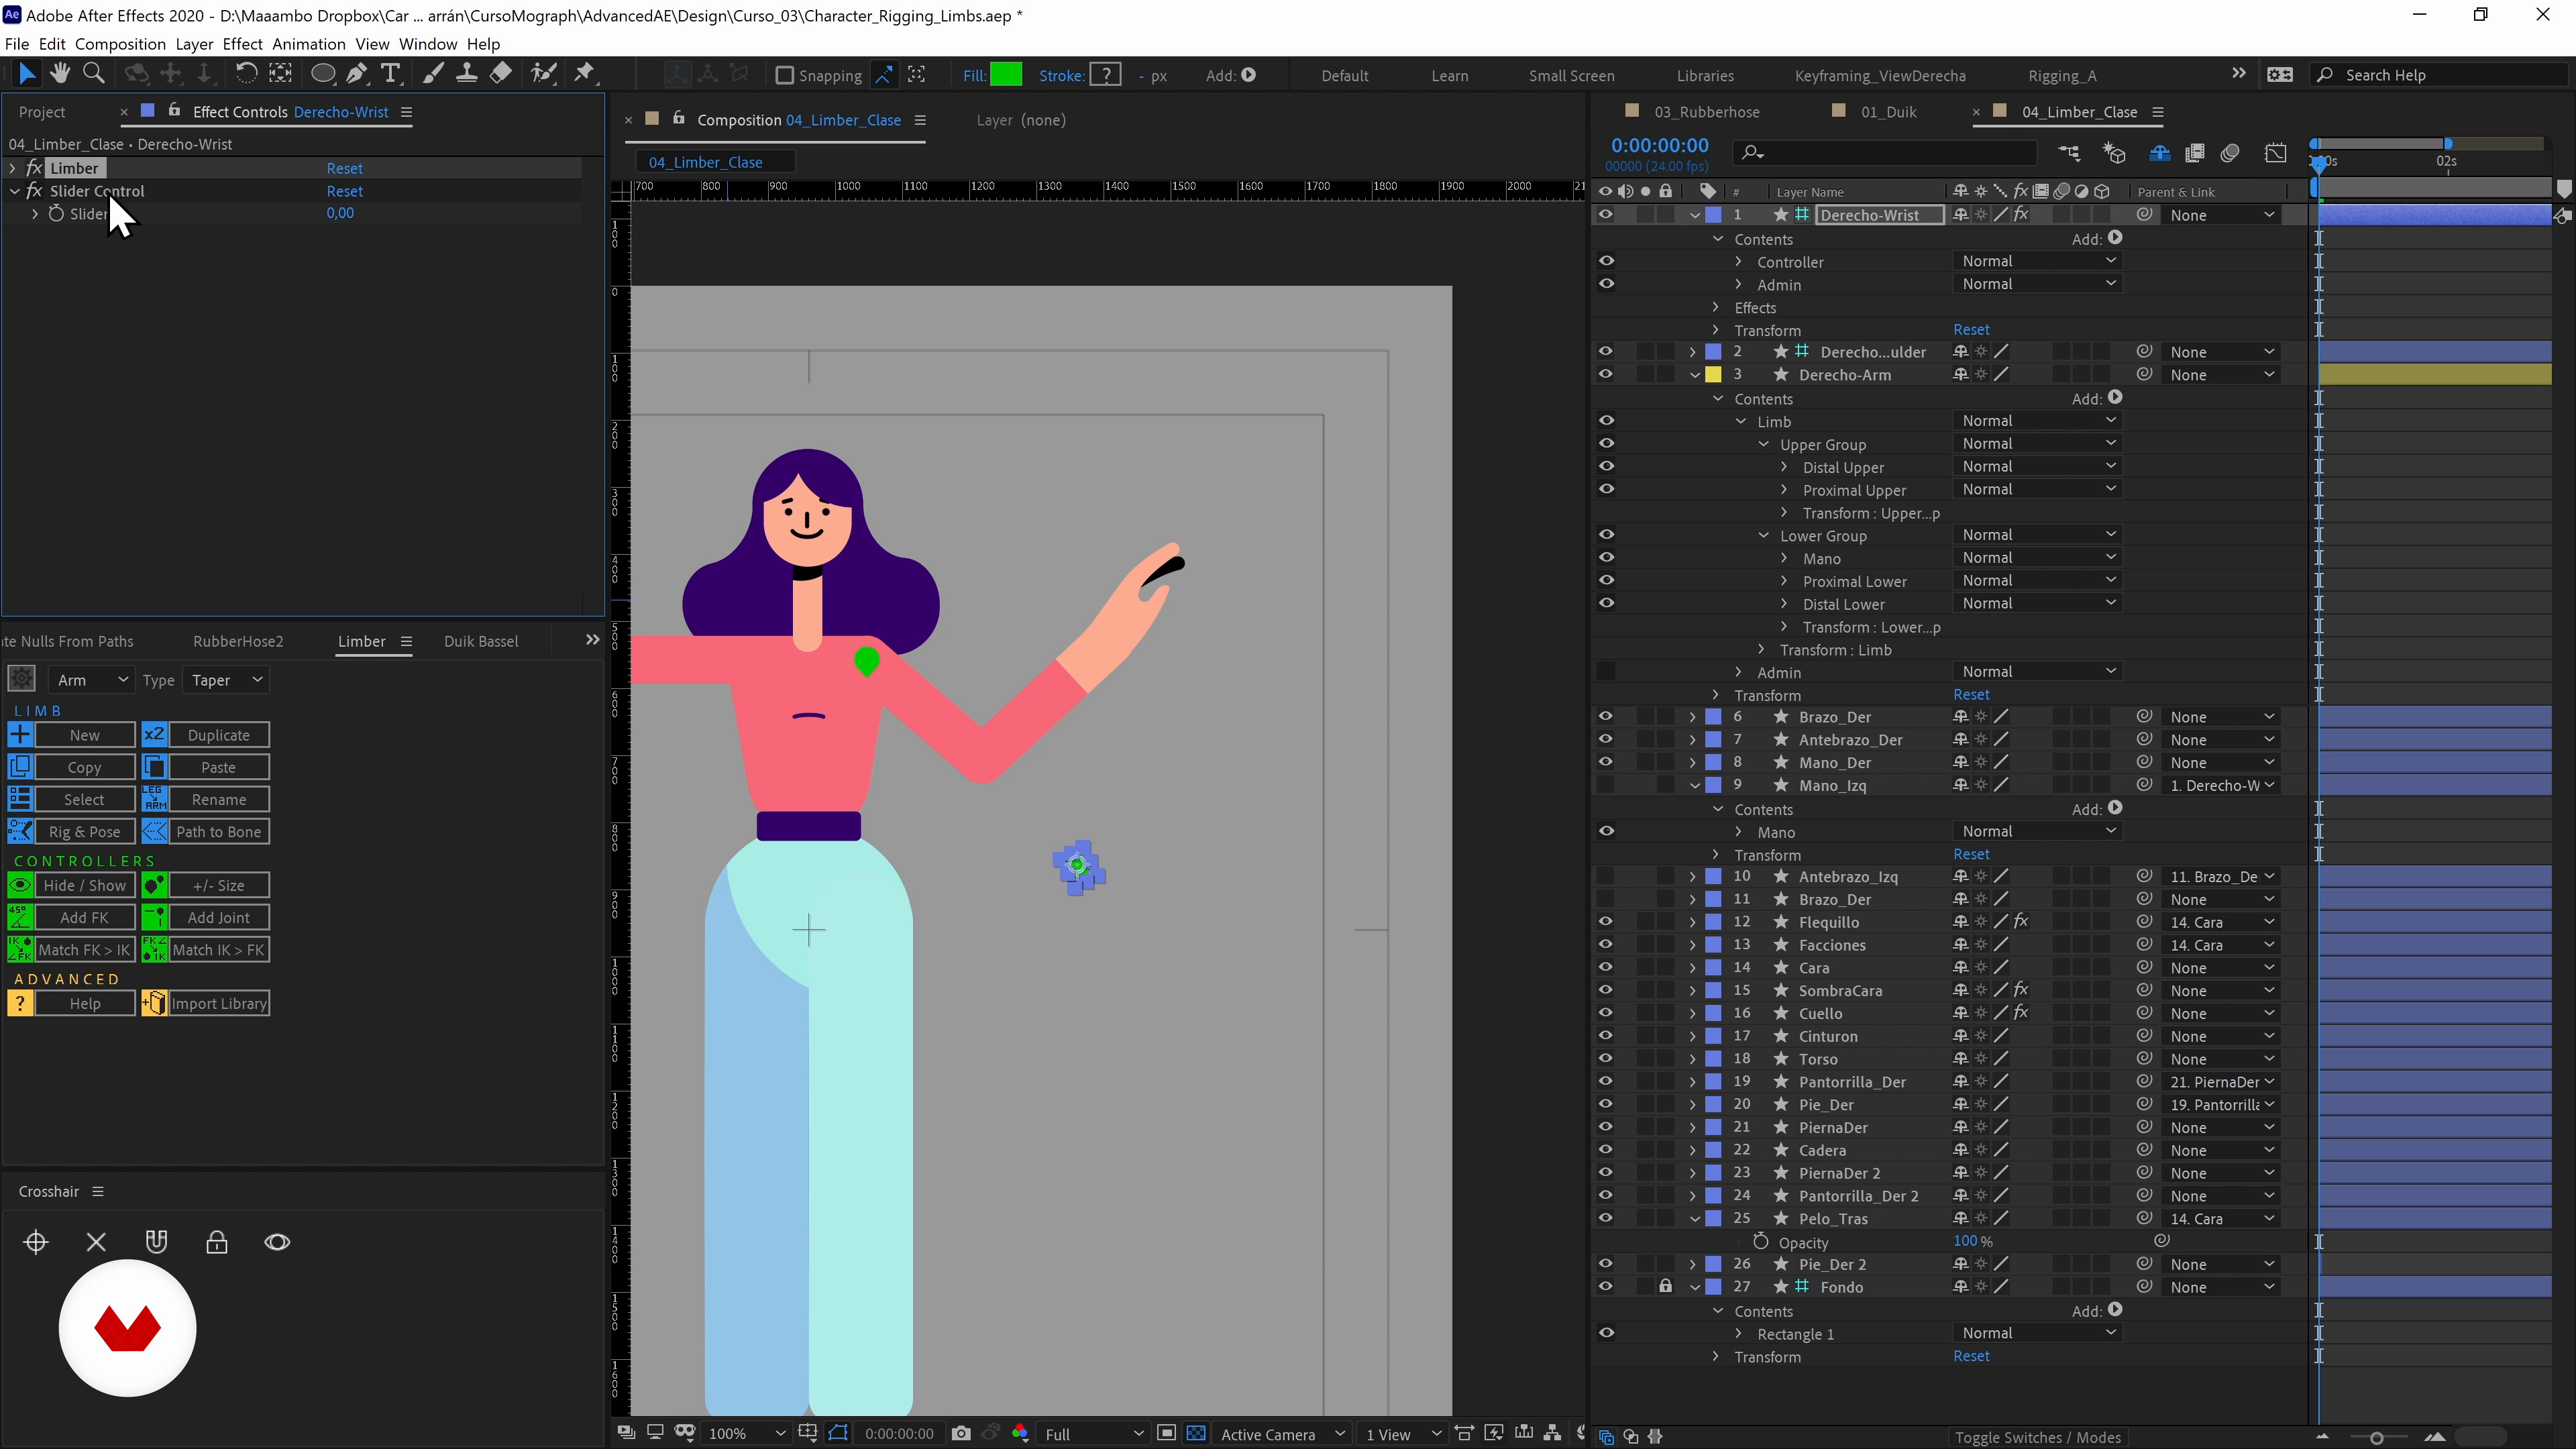Open the Taper type dropdown
2576x1449 pixels.
click(x=226, y=680)
